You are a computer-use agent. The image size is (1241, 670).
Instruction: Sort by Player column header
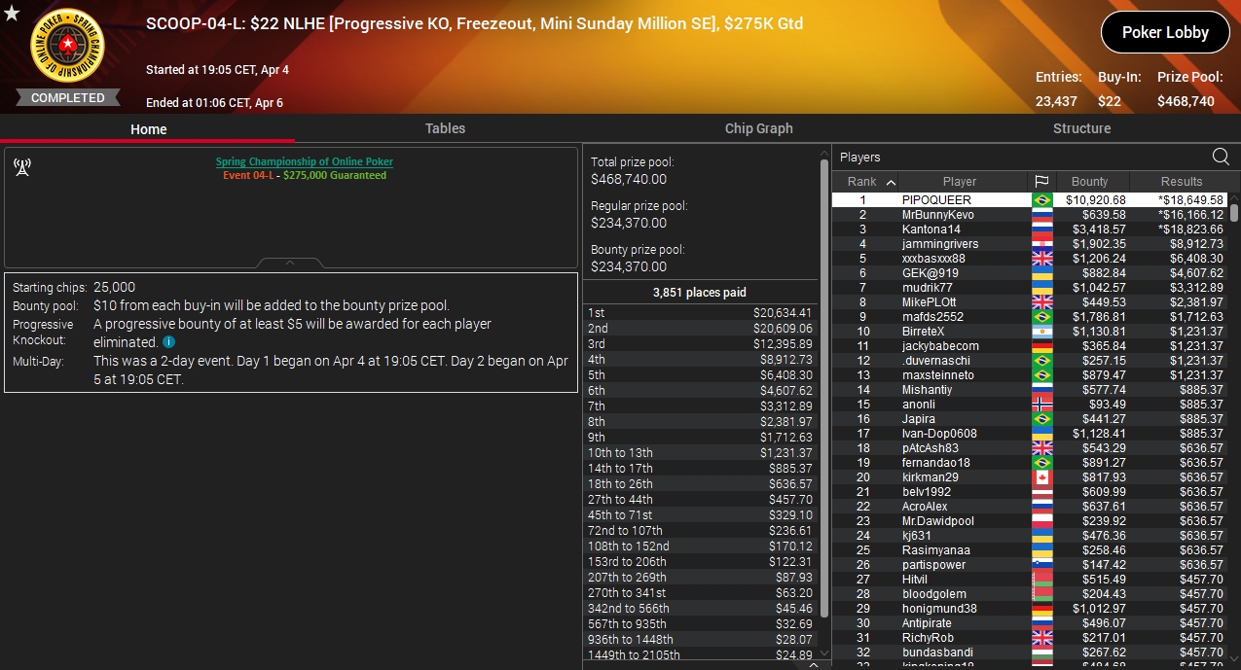point(960,181)
